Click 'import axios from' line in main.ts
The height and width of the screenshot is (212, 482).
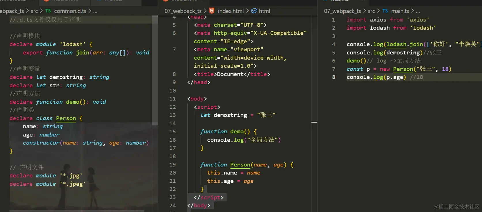(388, 20)
